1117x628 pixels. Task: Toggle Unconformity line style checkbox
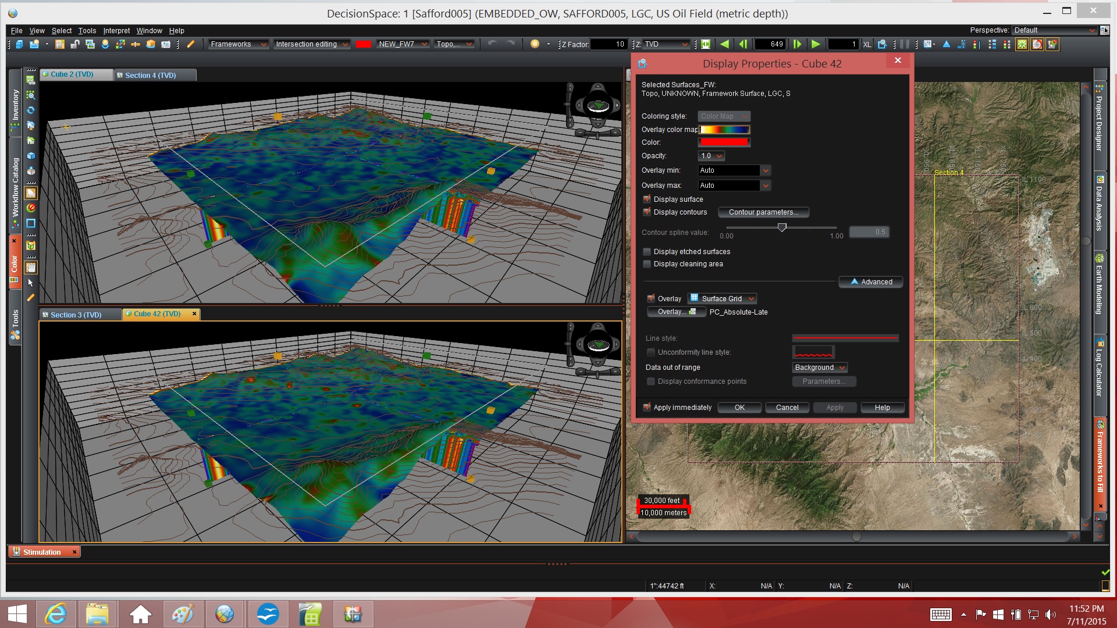click(651, 352)
